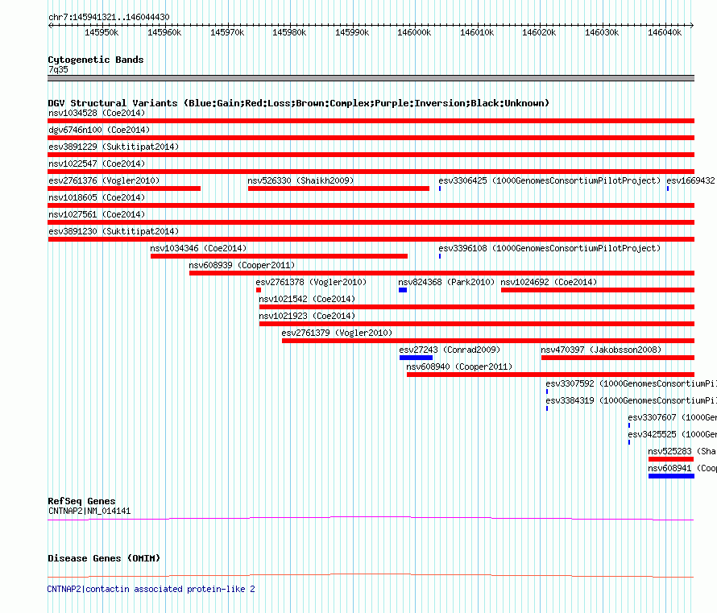Select esv3384319 variant label
Image resolution: width=717 pixels, height=613 pixels.
pos(631,400)
